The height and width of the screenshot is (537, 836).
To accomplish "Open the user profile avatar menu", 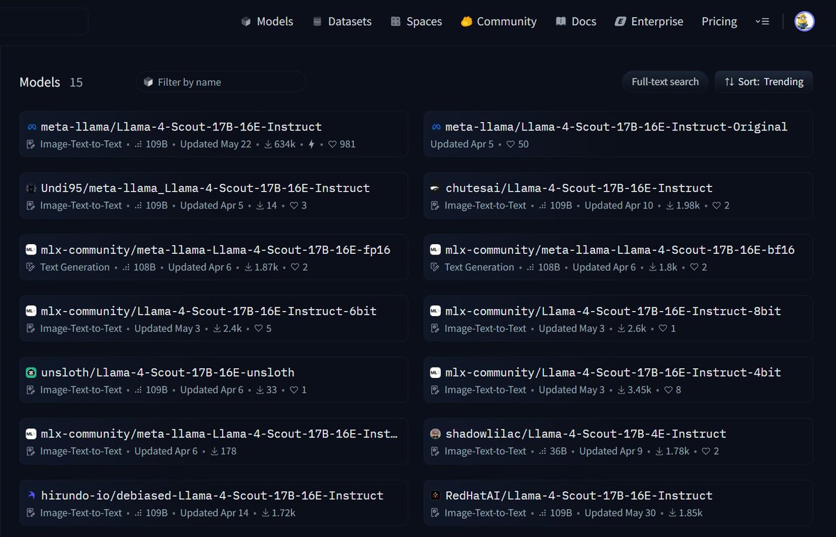I will coord(805,22).
